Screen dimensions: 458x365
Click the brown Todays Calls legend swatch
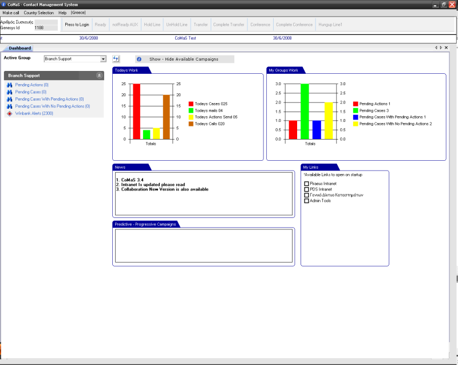(x=191, y=124)
